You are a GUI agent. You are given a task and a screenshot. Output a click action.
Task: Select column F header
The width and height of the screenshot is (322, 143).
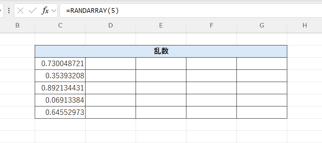point(211,25)
